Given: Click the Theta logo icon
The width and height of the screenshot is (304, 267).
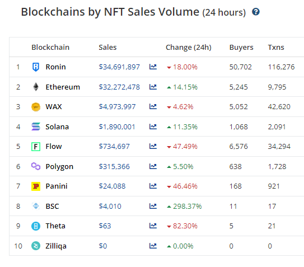Looking at the screenshot, I should (x=36, y=226).
